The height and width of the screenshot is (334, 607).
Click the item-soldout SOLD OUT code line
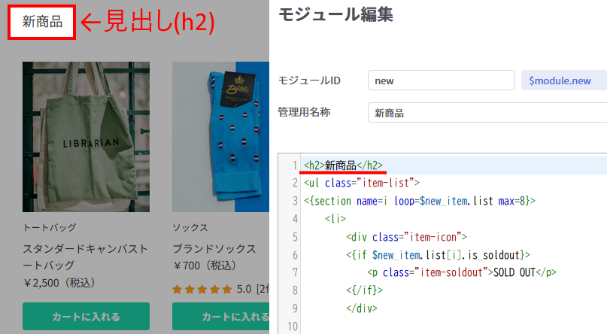pyautogui.click(x=461, y=272)
